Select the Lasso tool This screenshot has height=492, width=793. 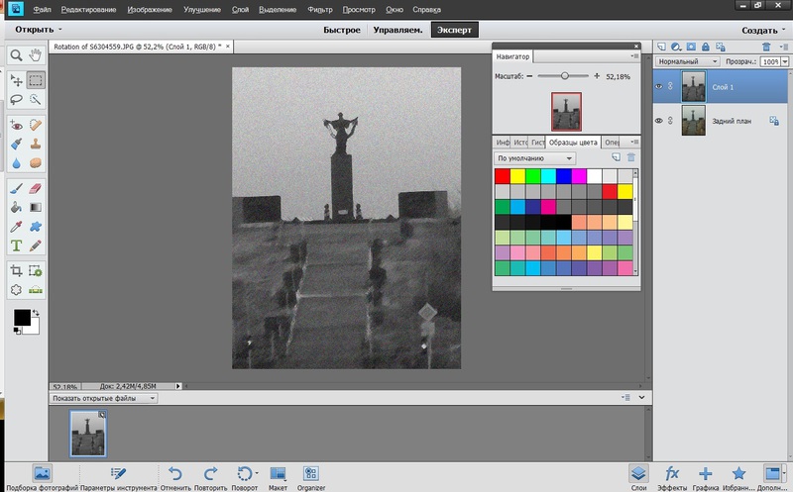coord(16,100)
